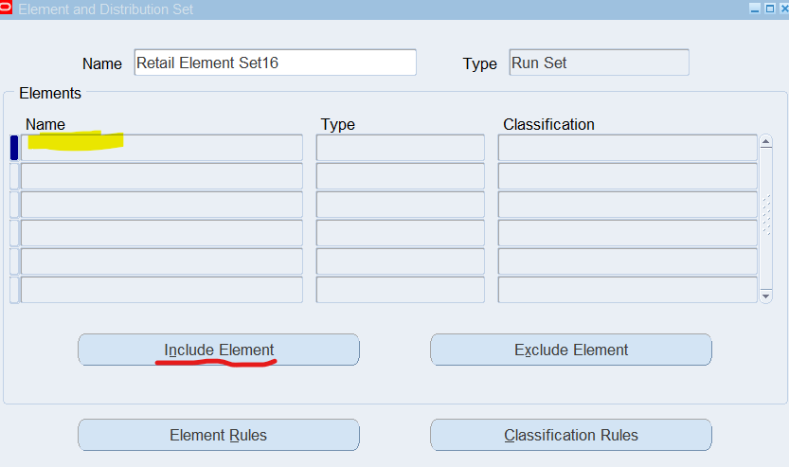Screen dimensions: 789x467
Task: Select the first row Type field in Elements
Action: [x=400, y=148]
